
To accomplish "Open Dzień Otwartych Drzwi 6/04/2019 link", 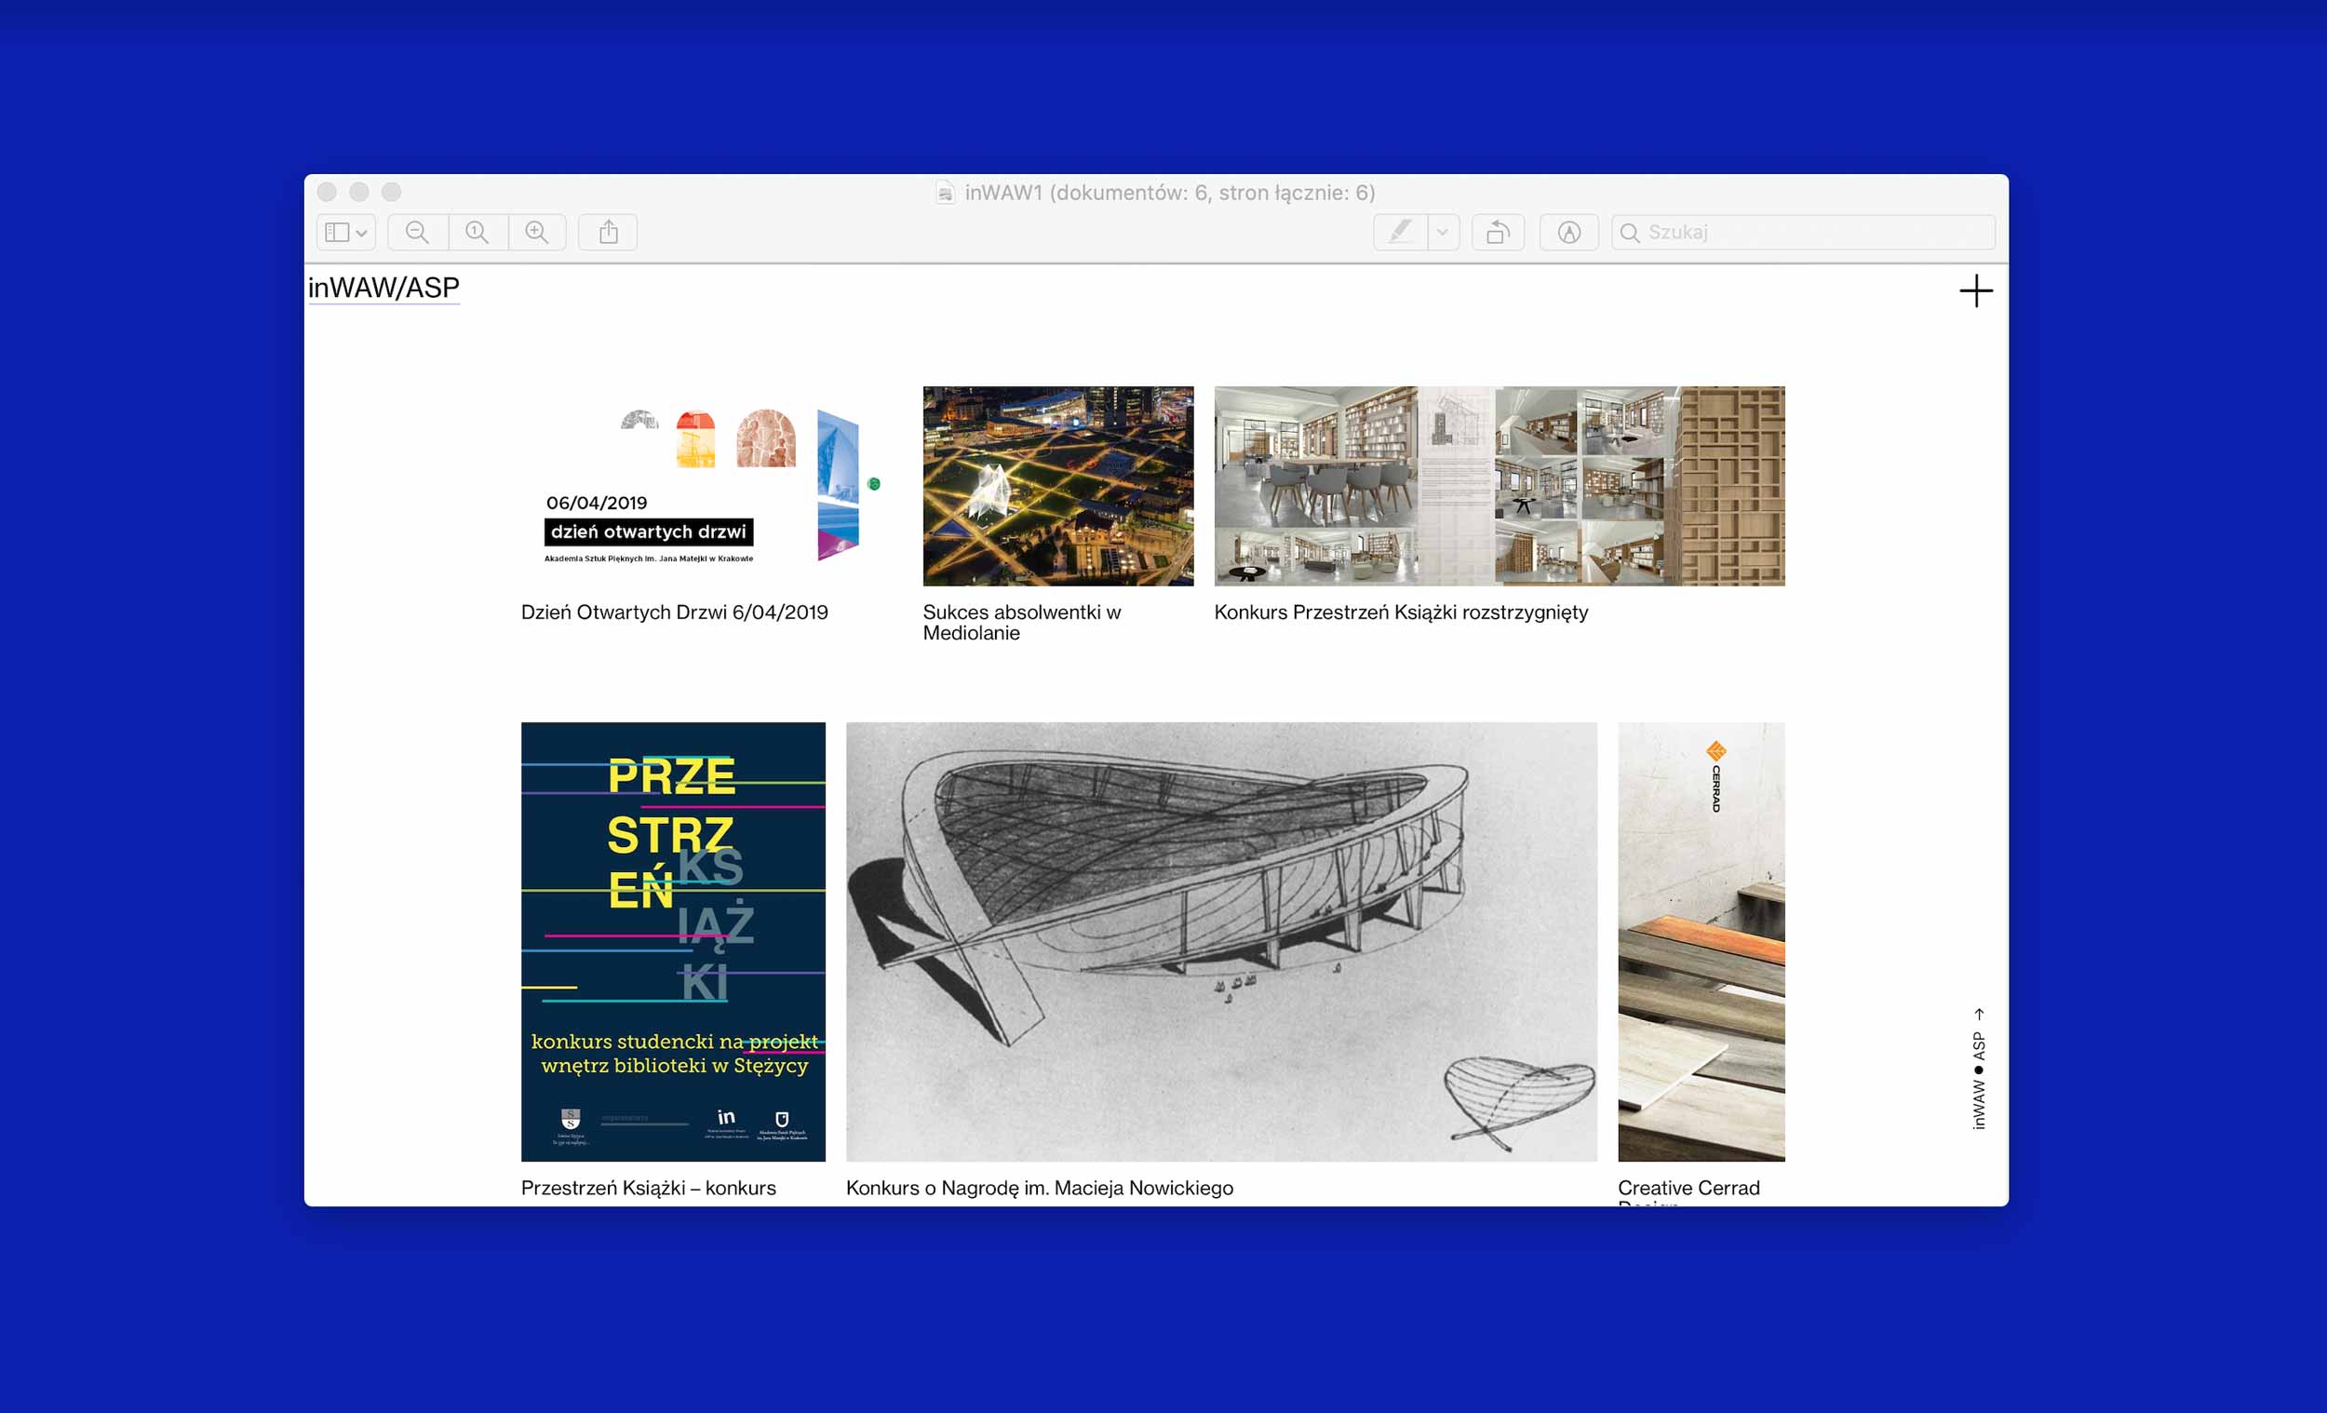I will point(674,612).
